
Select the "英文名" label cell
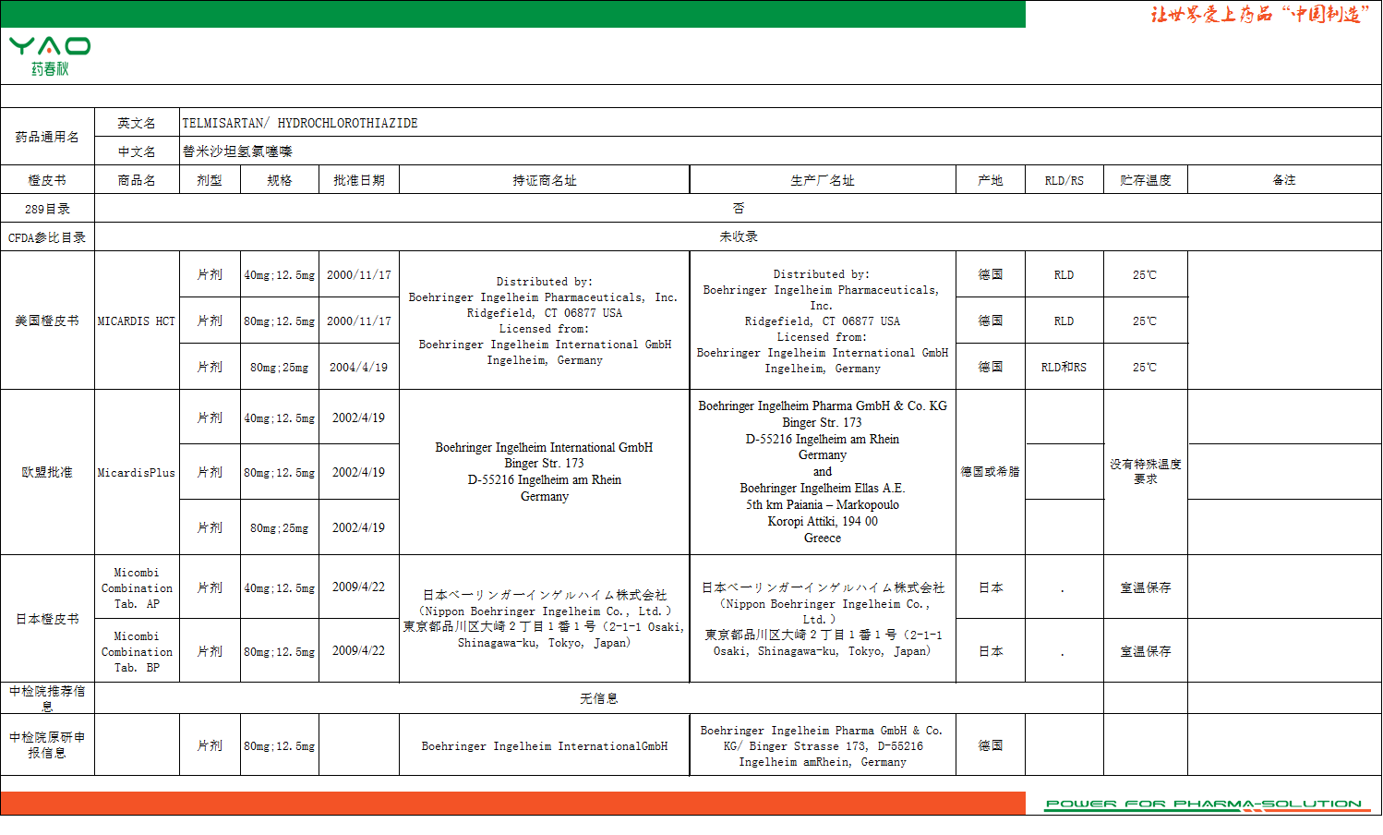(x=137, y=123)
